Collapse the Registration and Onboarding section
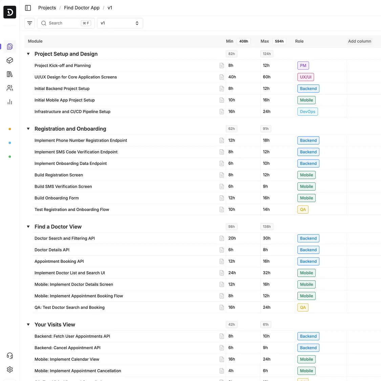The width and height of the screenshot is (381, 381). click(x=28, y=129)
